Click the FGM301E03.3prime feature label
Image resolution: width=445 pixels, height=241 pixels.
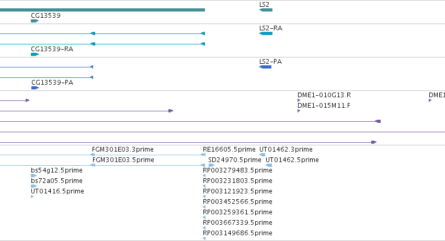tap(123, 150)
